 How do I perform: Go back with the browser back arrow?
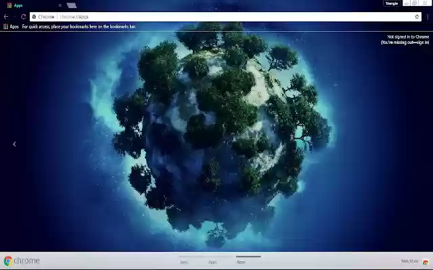pyautogui.click(x=6, y=17)
